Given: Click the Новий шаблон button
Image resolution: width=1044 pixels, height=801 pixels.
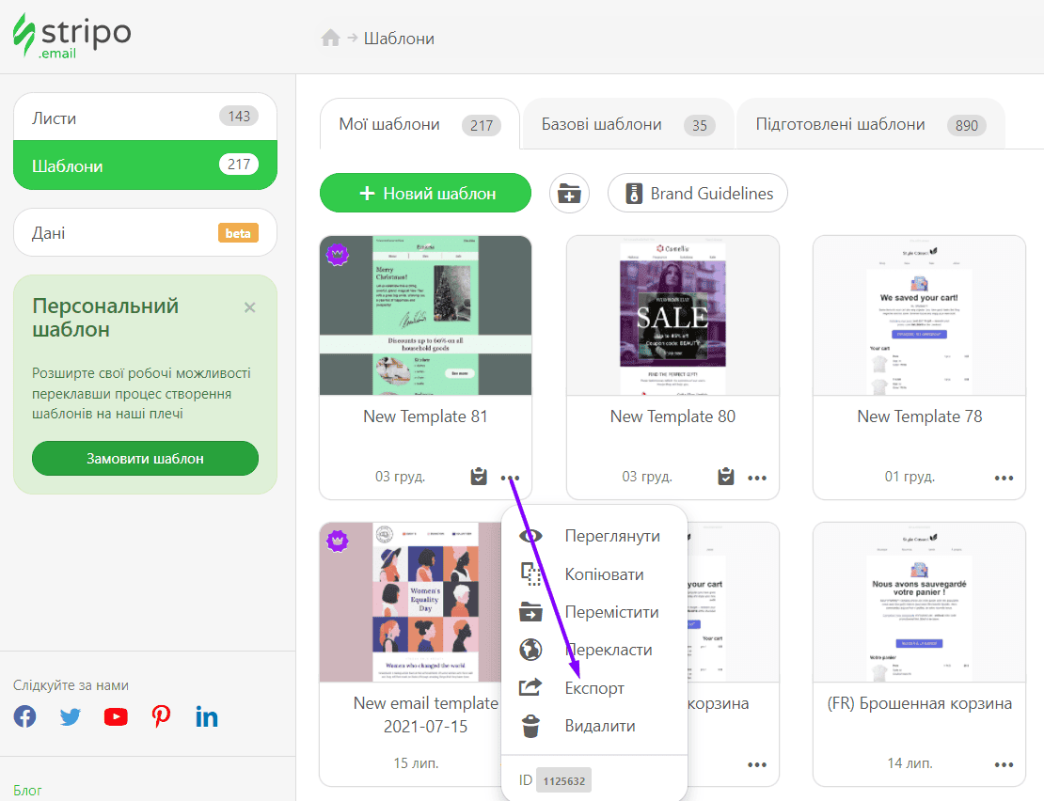Looking at the screenshot, I should tap(425, 193).
